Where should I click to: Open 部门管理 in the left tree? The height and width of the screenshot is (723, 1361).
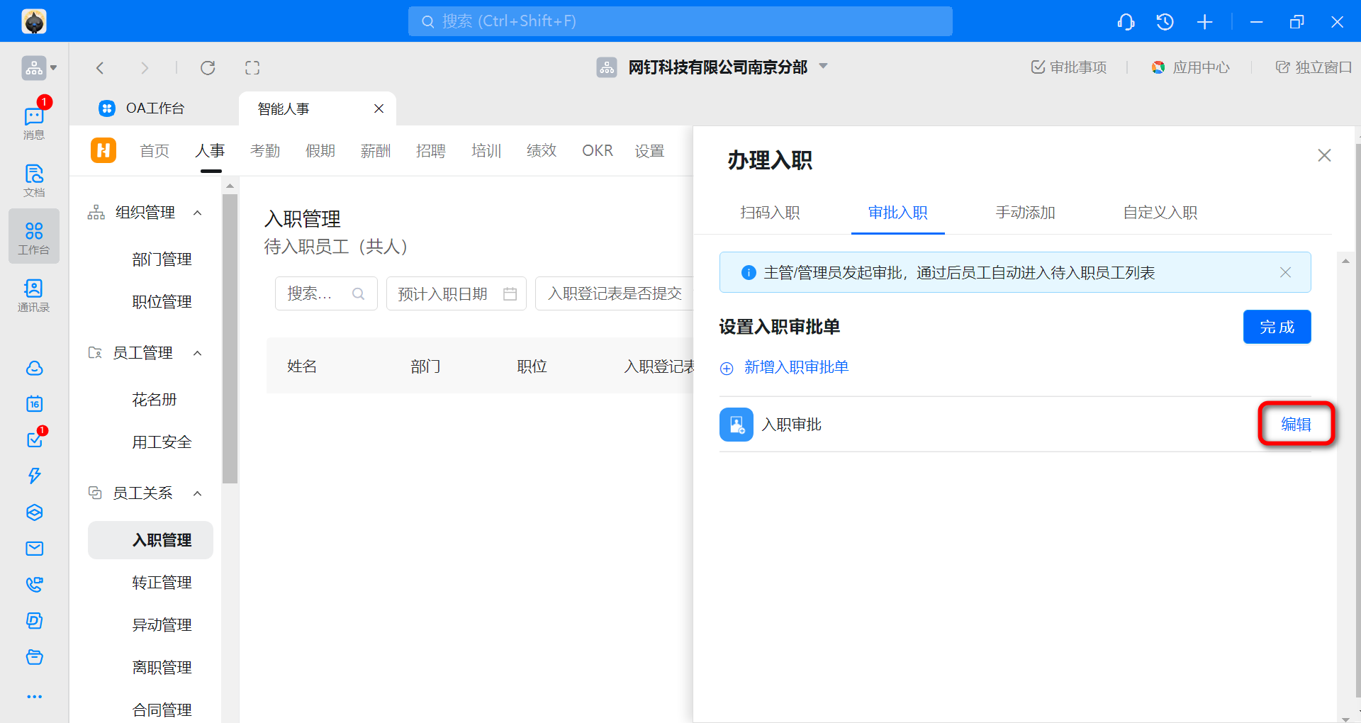click(x=162, y=259)
